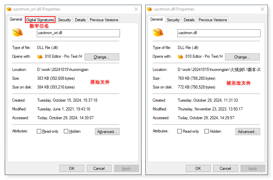Open Details tab of uactmon_ori.dll Properties
The image size is (273, 180).
coord(80,20)
